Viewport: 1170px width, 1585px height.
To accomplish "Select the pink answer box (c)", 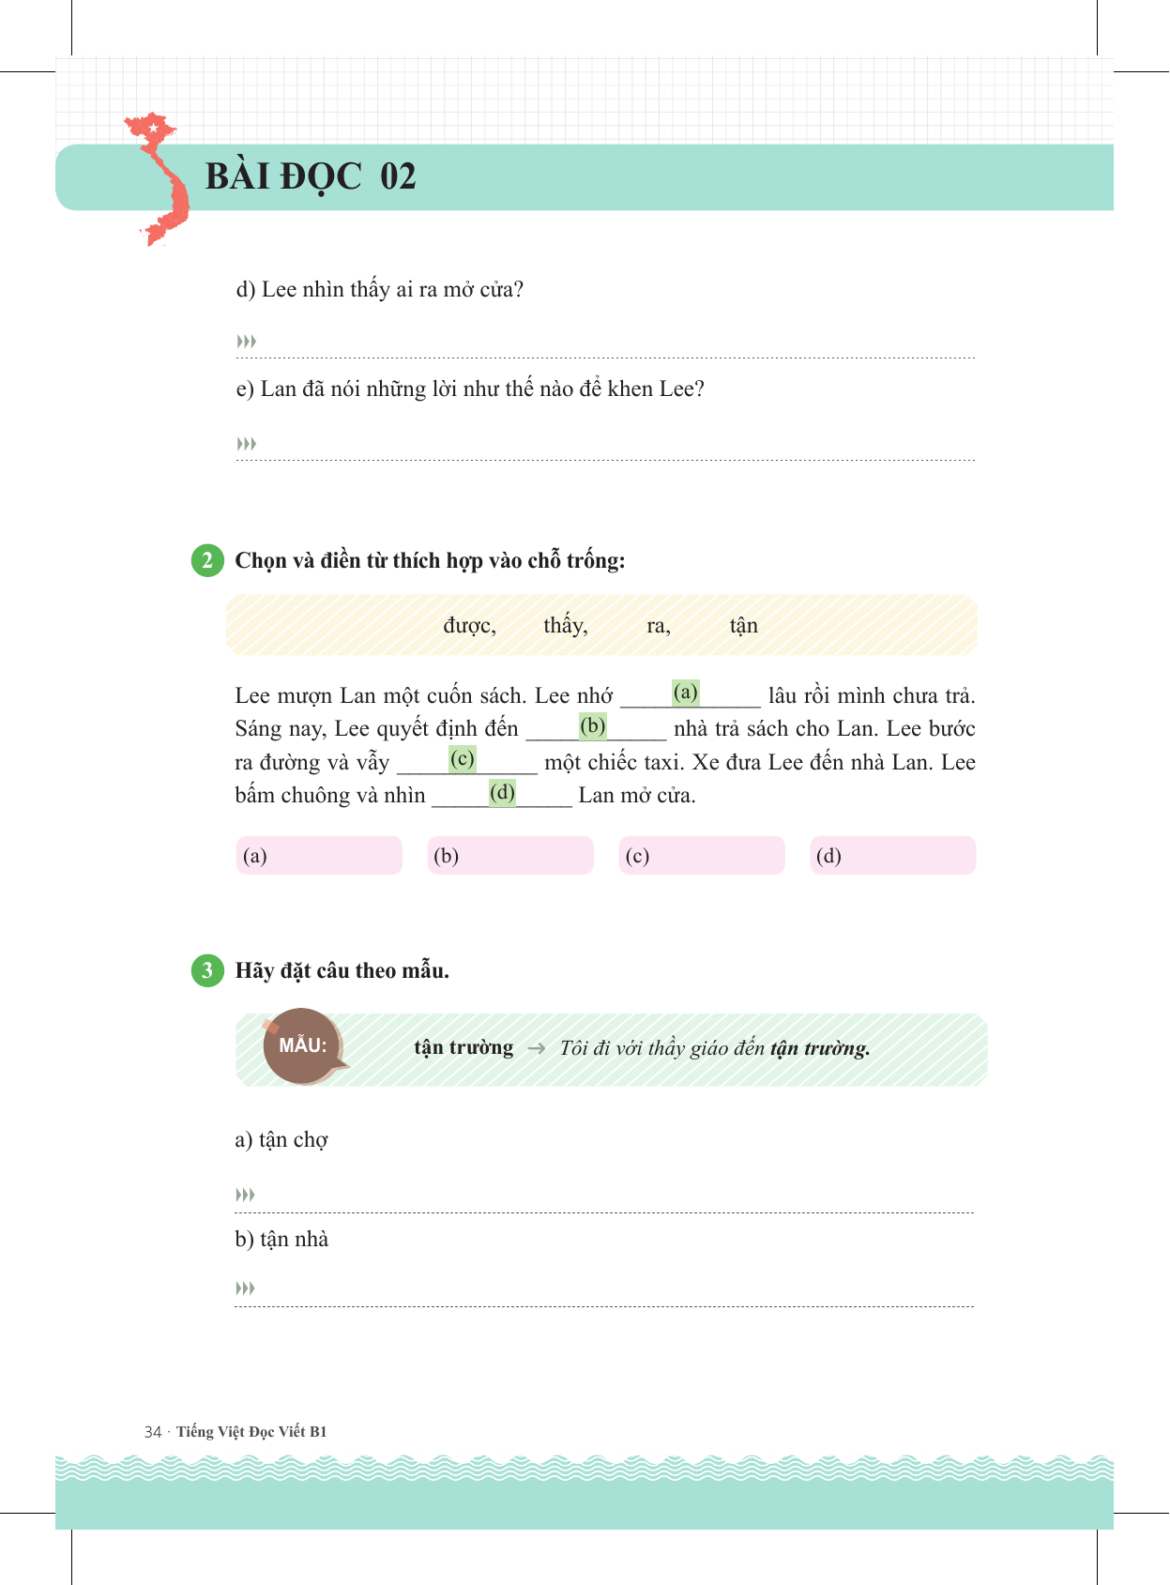I will [702, 856].
